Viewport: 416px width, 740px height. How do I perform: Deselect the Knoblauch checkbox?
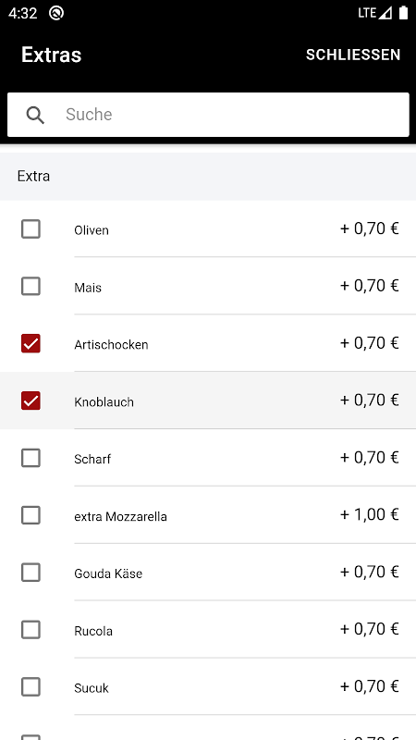click(x=31, y=401)
